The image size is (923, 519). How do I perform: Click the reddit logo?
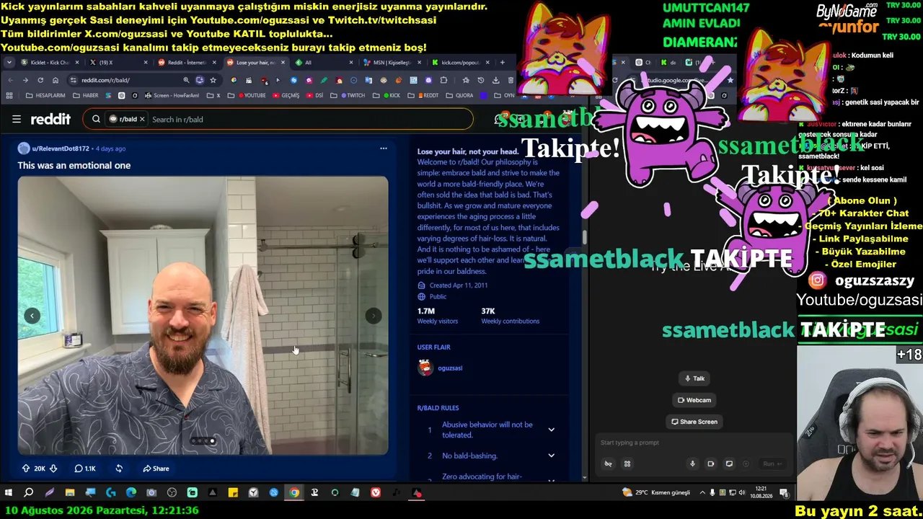(50, 119)
